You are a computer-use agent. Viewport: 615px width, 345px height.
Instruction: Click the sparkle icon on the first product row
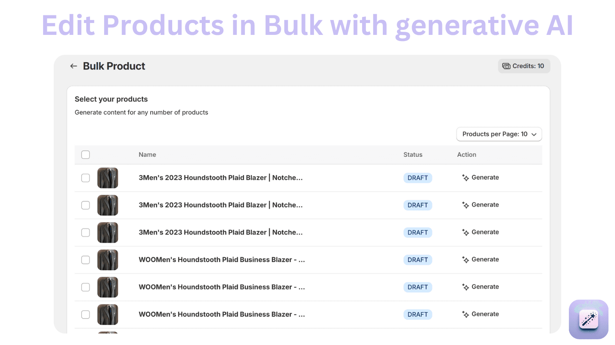(x=465, y=177)
